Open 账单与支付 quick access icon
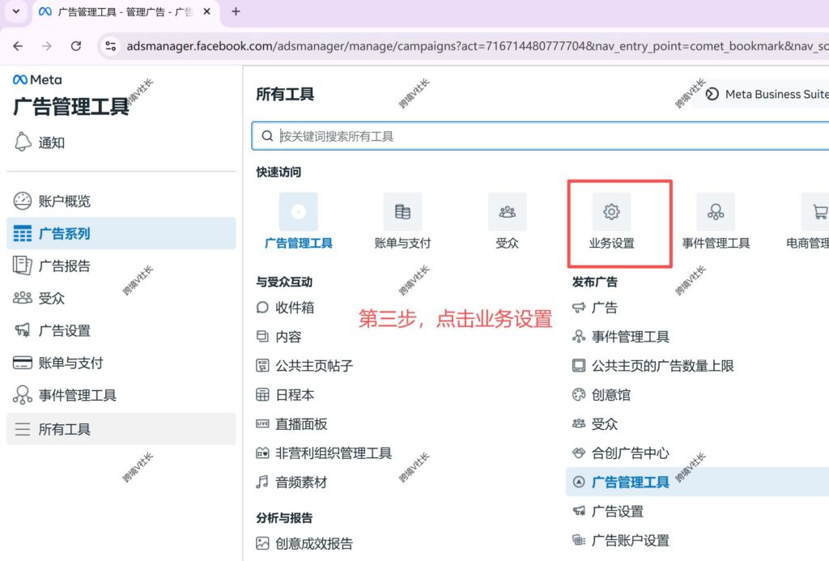 [x=402, y=212]
